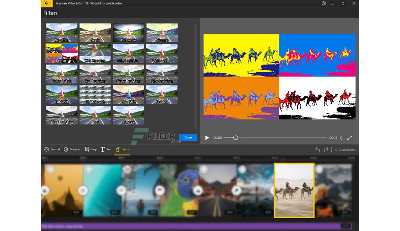Image resolution: width=400 pixels, height=231 pixels.
Task: Apply the Old Movie filter
Action: [129, 33]
